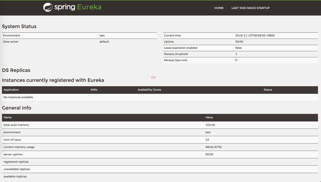Click the num-of-cpus row label
The image size is (321, 182).
12,140
